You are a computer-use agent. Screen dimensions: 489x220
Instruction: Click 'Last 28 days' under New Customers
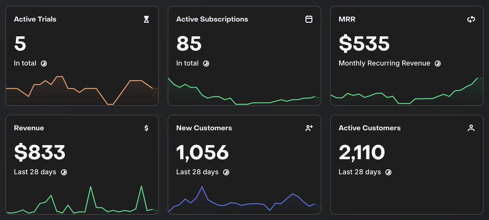(x=197, y=172)
